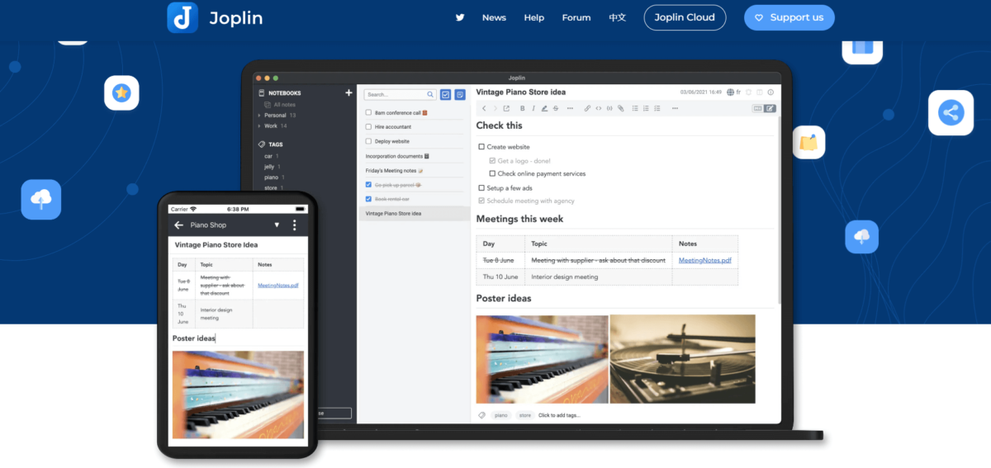Check the '8am conference call' to-do
The width and height of the screenshot is (991, 468).
tap(369, 113)
